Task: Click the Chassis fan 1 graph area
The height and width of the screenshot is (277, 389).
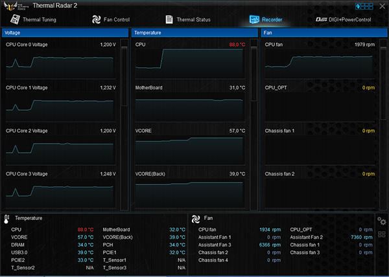Action: [320, 150]
